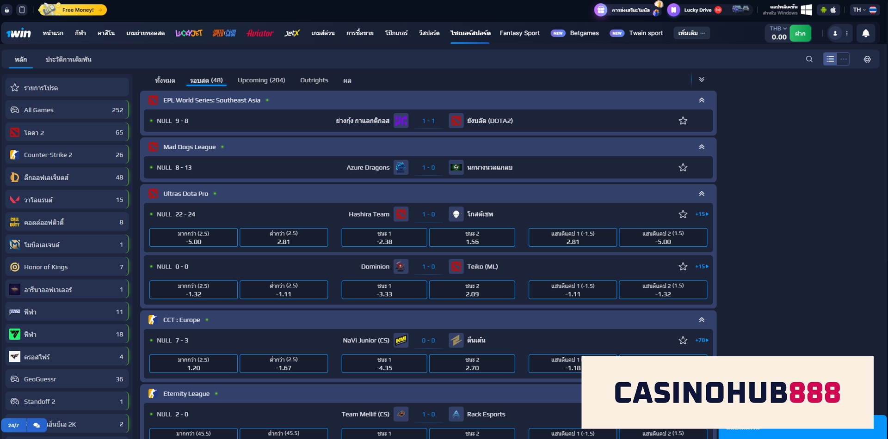
Task: Click the mobile device icon in top bar
Action: (22, 10)
